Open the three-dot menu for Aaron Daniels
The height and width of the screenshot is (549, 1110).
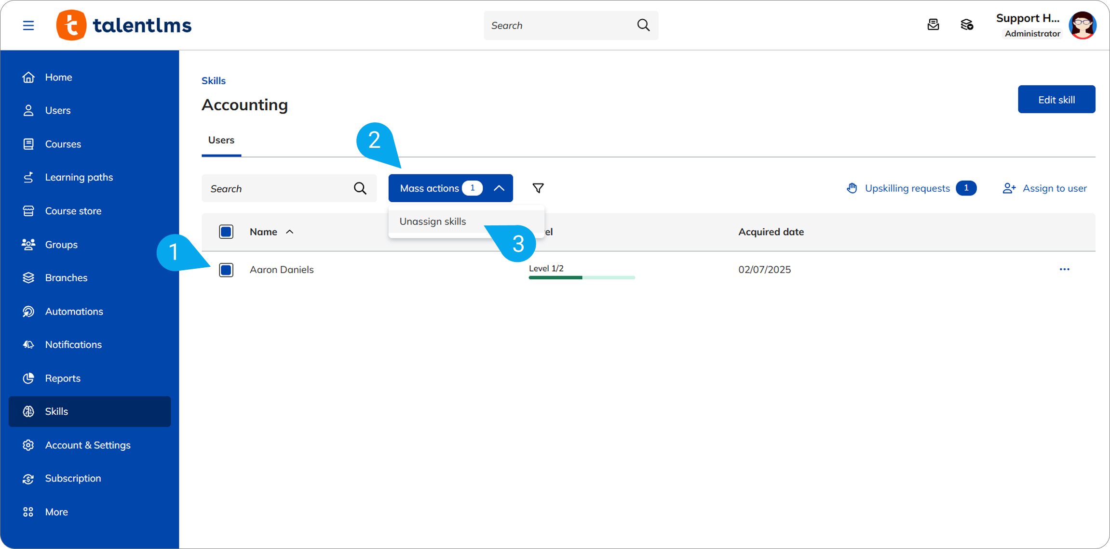1064,269
